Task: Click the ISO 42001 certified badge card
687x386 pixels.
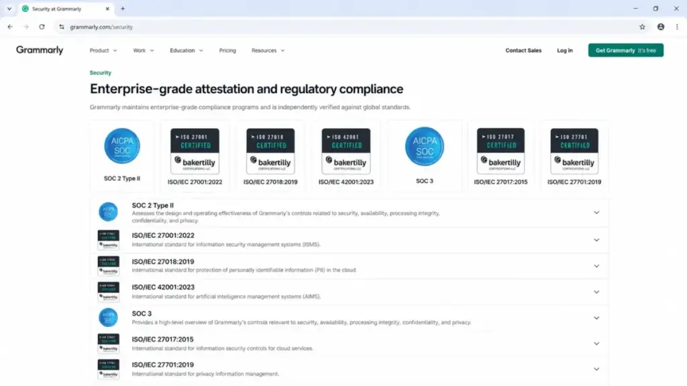Action: pos(346,155)
